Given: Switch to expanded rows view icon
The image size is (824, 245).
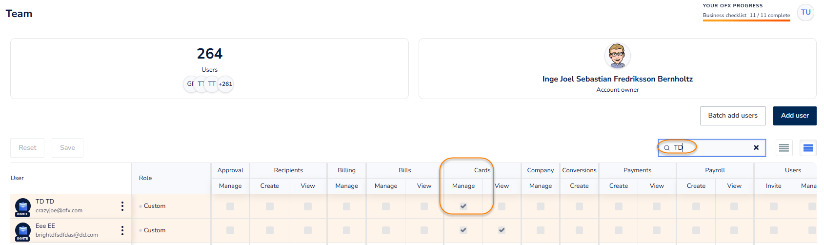Looking at the screenshot, I should click(808, 148).
